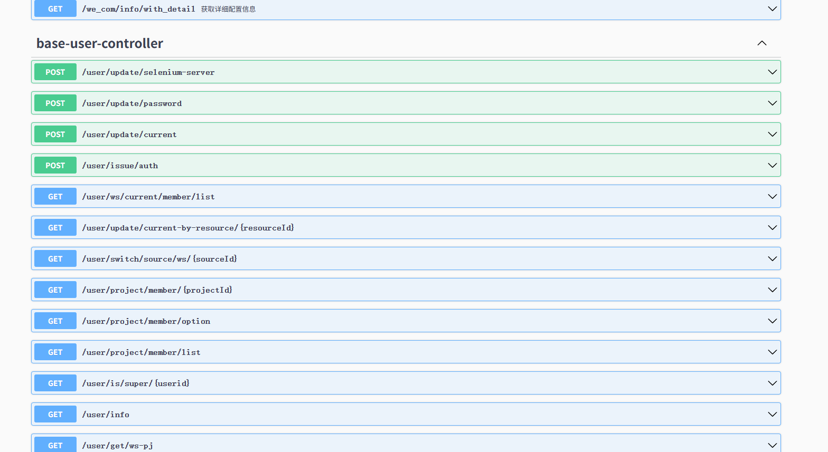The width and height of the screenshot is (828, 452).
Task: Click the /we_com/info/with_detail endpoint path
Action: [139, 9]
